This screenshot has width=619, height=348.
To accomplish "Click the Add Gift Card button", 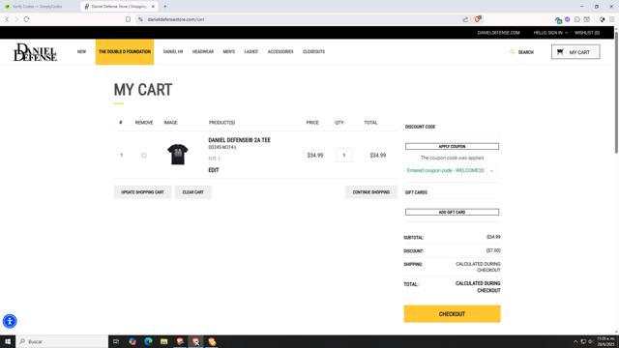I will (x=452, y=213).
